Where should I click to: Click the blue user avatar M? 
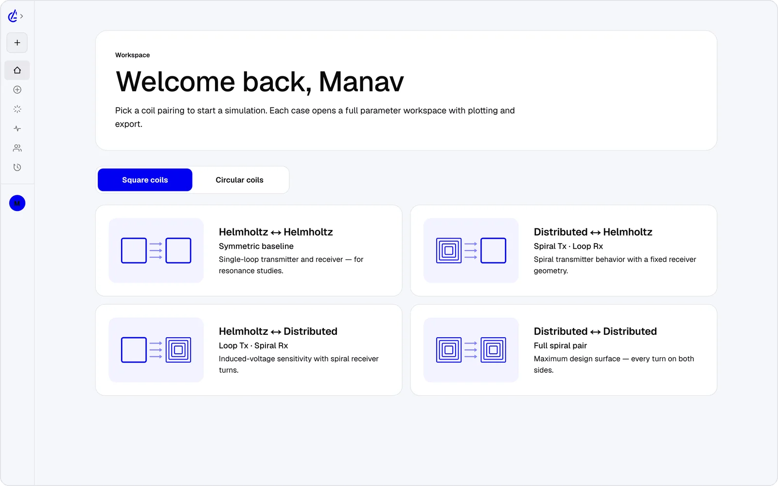17,203
